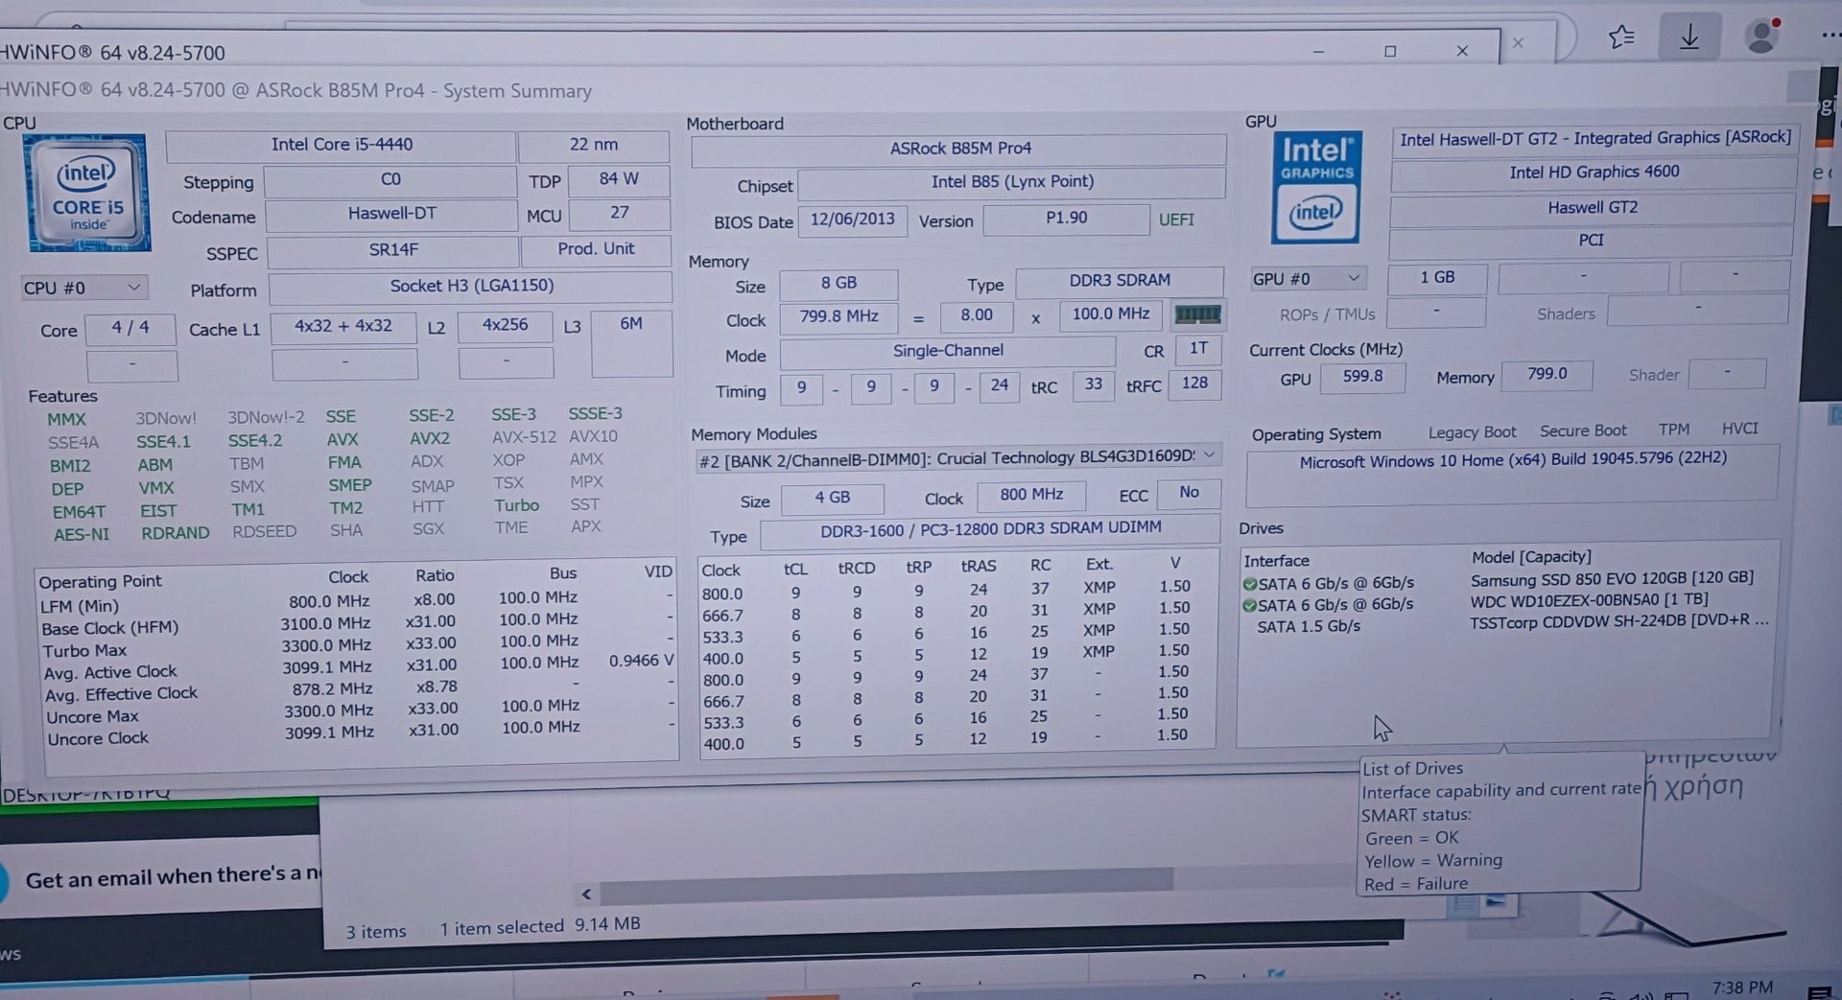The image size is (1842, 1000).
Task: Click the Legacy Boot label
Action: (1472, 433)
